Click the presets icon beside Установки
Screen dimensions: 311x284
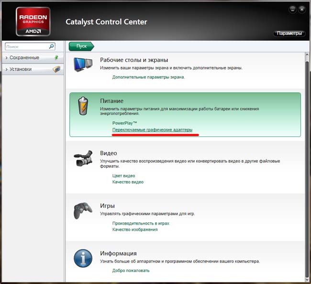click(x=56, y=69)
